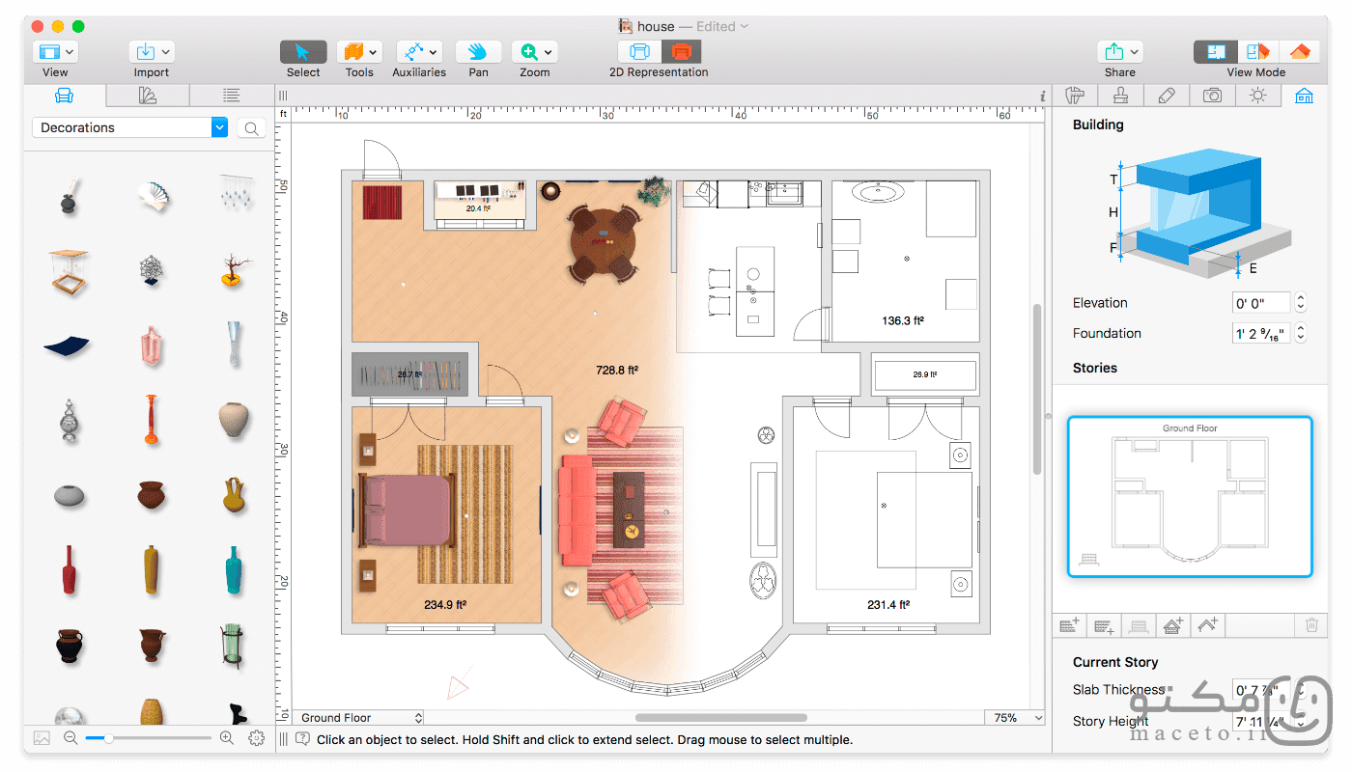Activate the Select arrow tool
The width and height of the screenshot is (1352, 772).
click(303, 52)
